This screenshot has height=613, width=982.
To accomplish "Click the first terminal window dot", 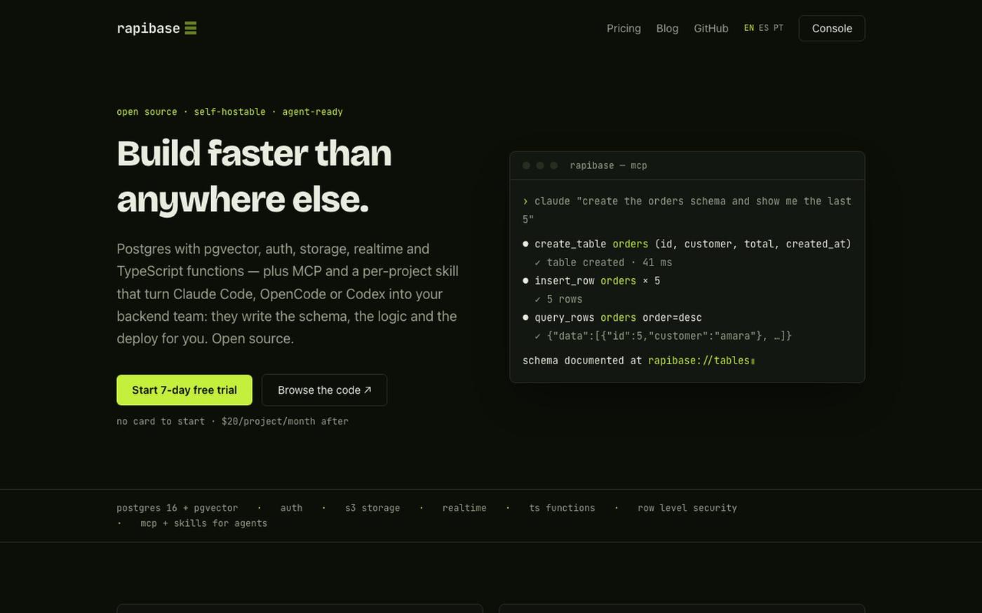I will tap(526, 165).
